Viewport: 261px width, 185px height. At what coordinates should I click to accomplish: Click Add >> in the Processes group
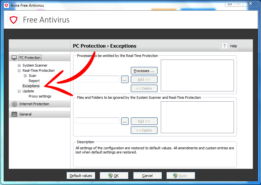144,79
